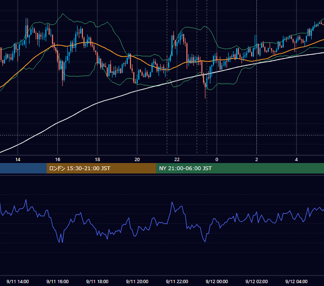Click the 14 hour axis label
The height and width of the screenshot is (286, 324).
coord(18,160)
